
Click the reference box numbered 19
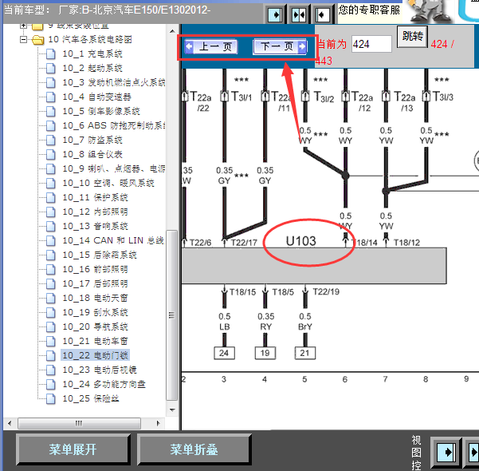(x=265, y=353)
